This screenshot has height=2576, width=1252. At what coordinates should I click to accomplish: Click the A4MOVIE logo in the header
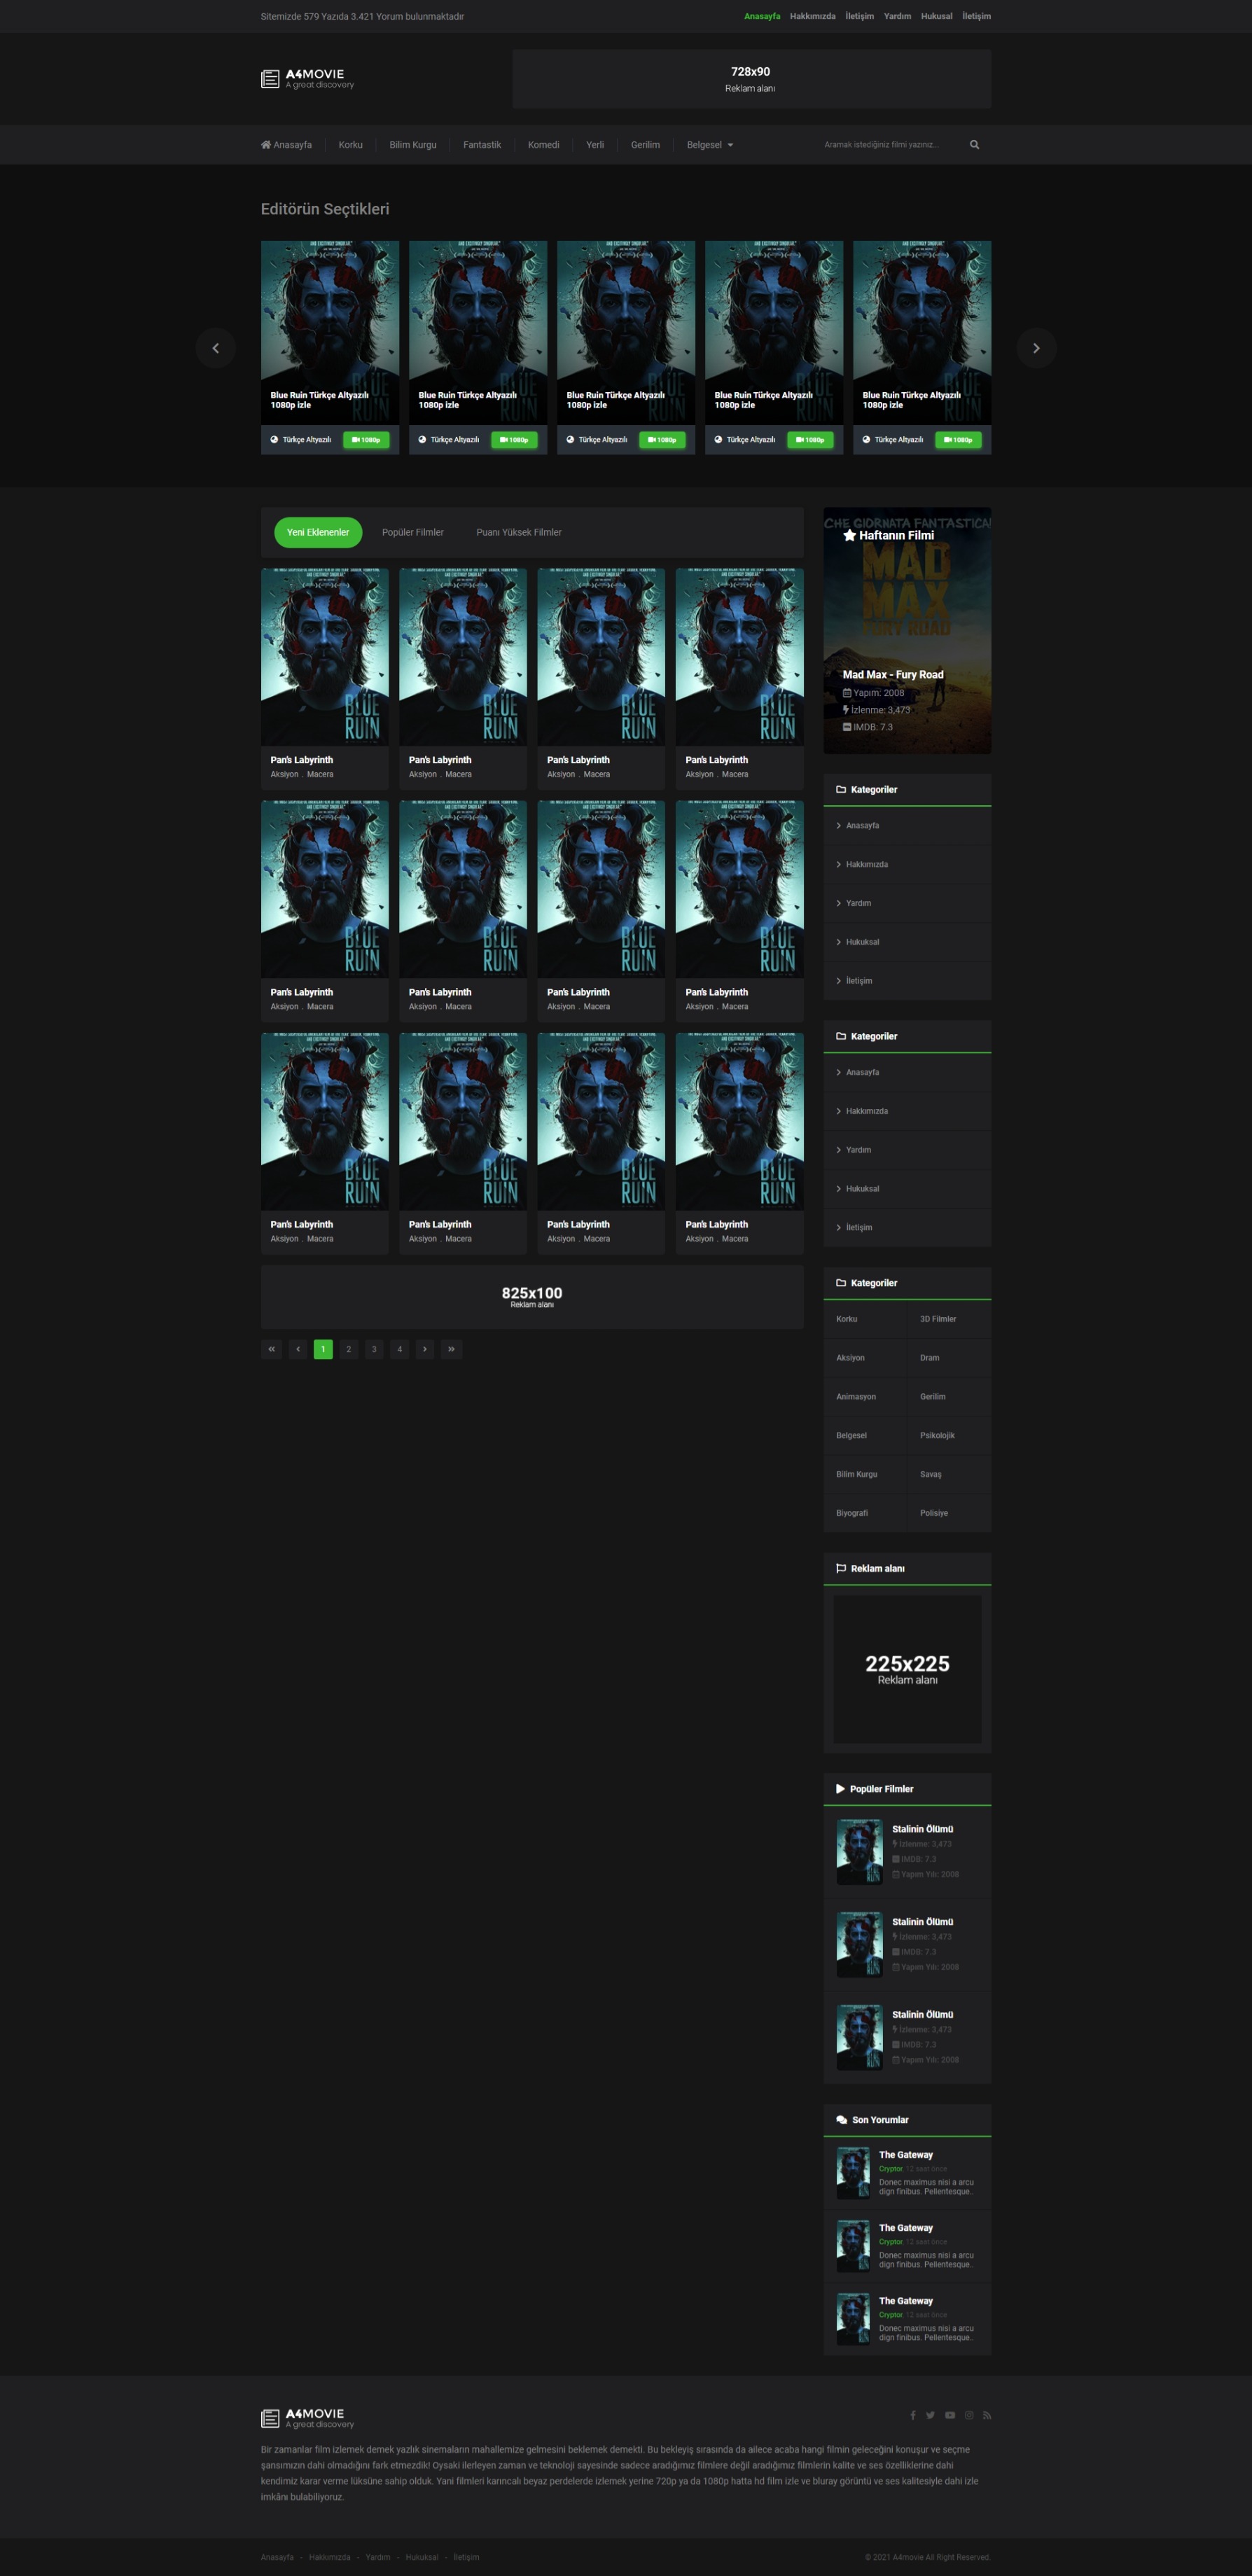(307, 79)
